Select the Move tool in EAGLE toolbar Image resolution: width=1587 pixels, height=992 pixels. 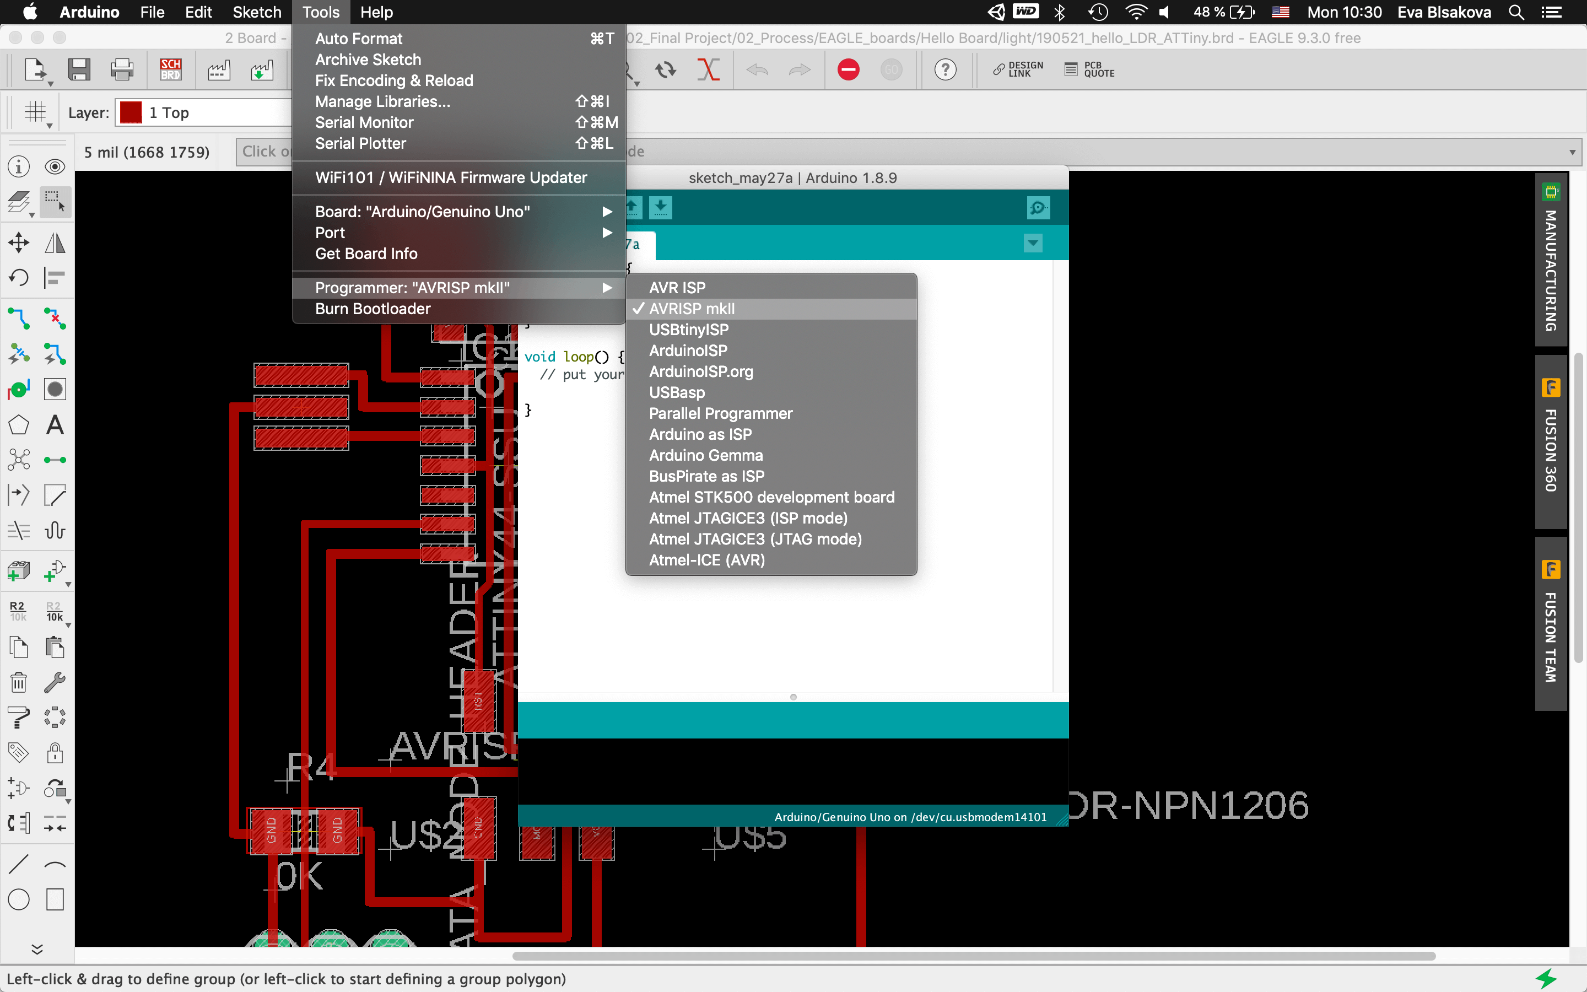click(x=18, y=242)
